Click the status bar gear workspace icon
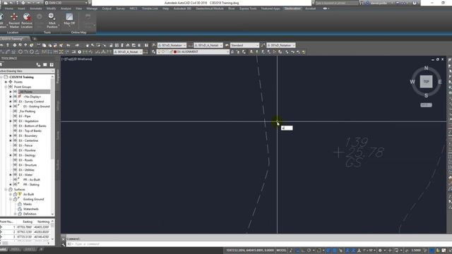 pos(380,250)
